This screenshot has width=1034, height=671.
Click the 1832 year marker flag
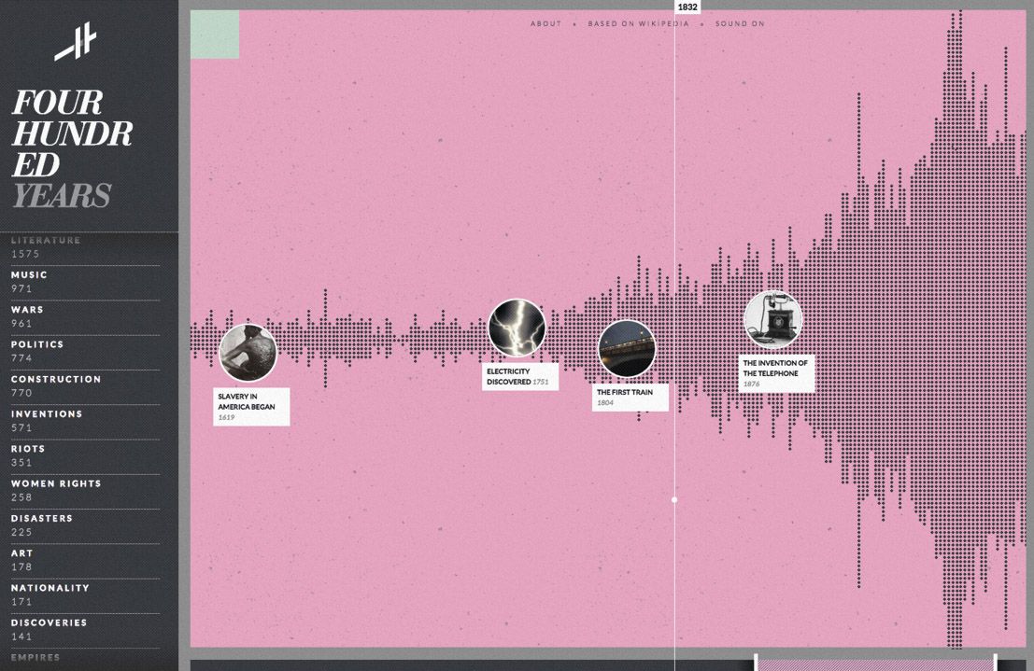click(x=689, y=7)
